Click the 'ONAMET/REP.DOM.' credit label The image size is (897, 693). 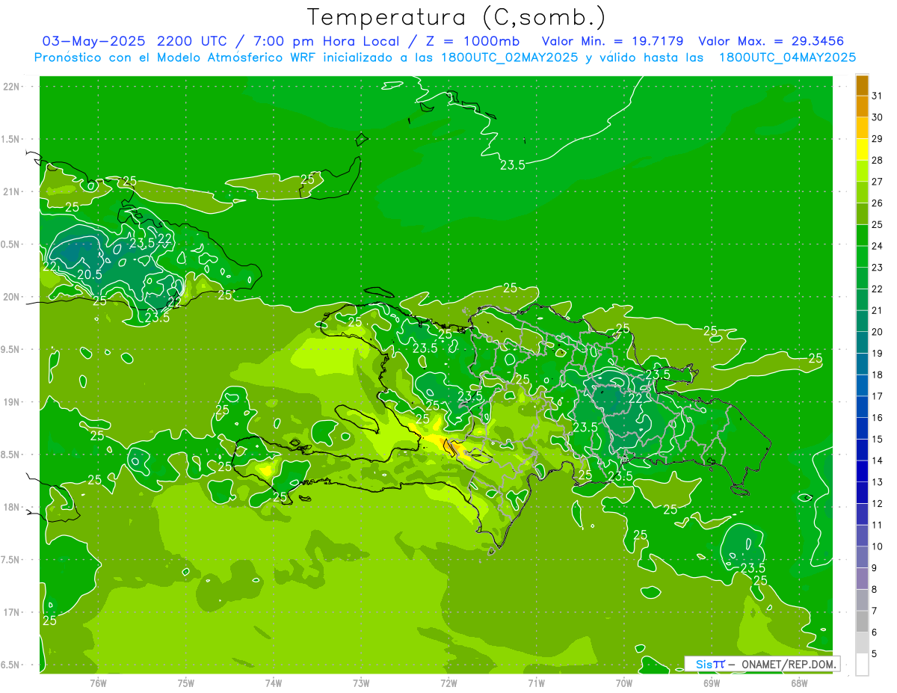(788, 664)
